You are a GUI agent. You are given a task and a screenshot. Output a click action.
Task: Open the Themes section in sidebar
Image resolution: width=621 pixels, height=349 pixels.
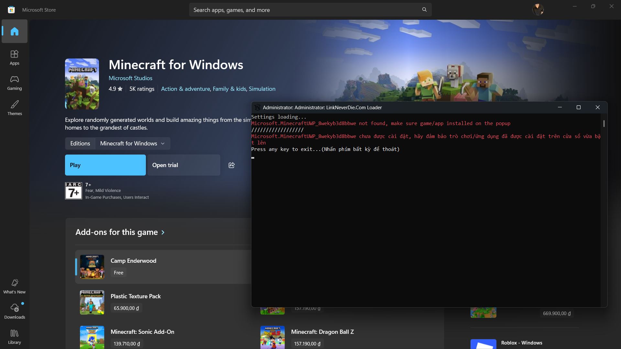coord(15,108)
